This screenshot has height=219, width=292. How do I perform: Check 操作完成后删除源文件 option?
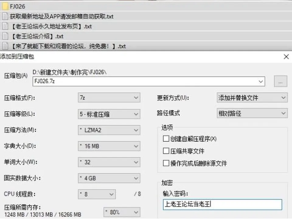(166, 163)
